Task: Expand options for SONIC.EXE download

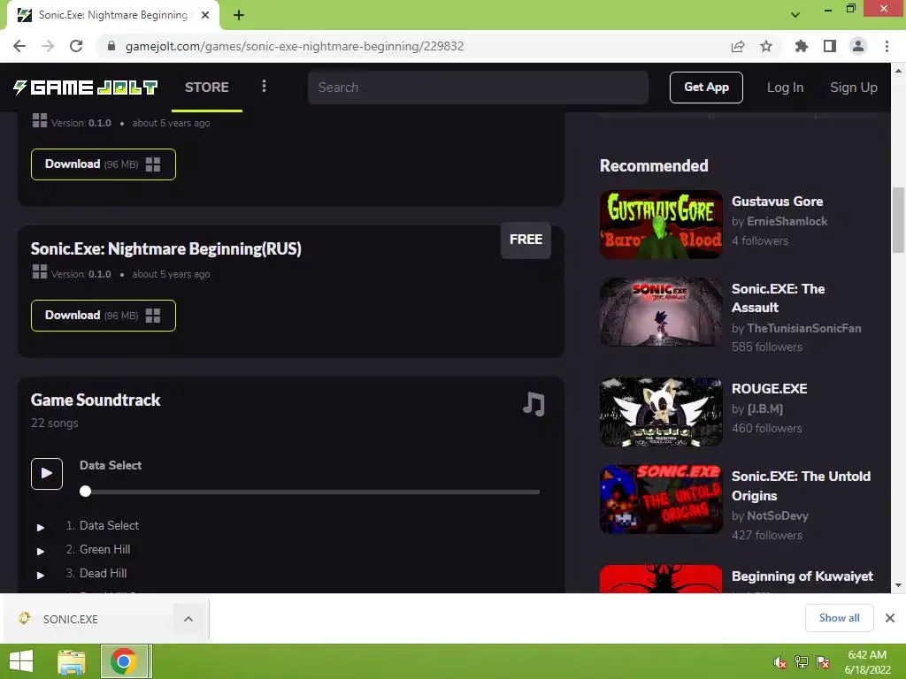Action: tap(188, 619)
